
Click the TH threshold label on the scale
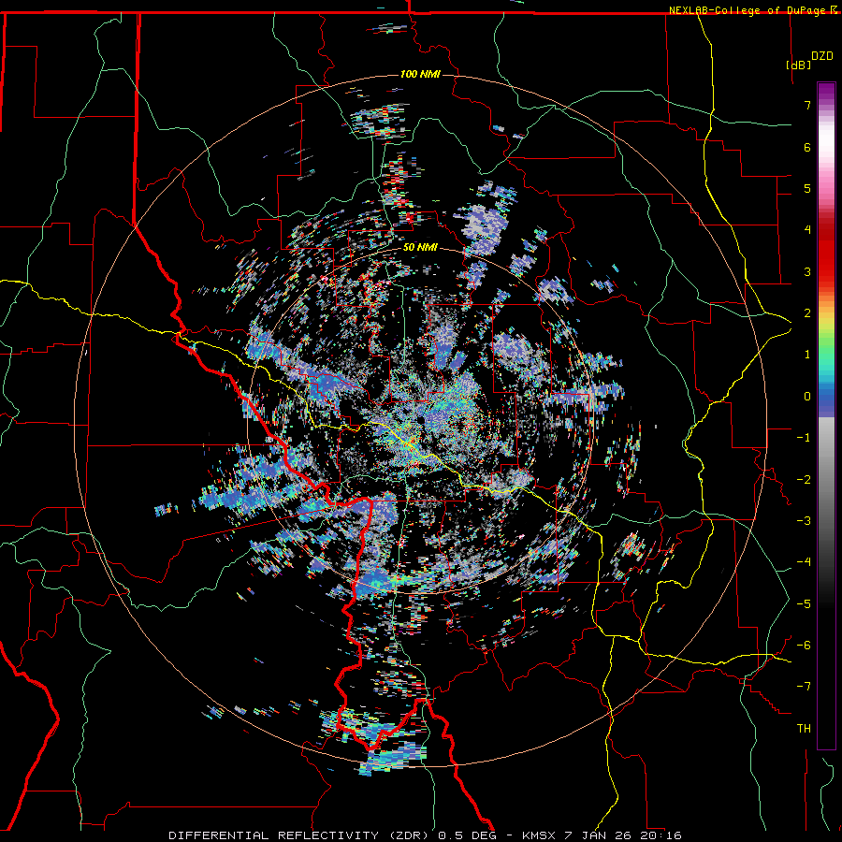pyautogui.click(x=804, y=729)
